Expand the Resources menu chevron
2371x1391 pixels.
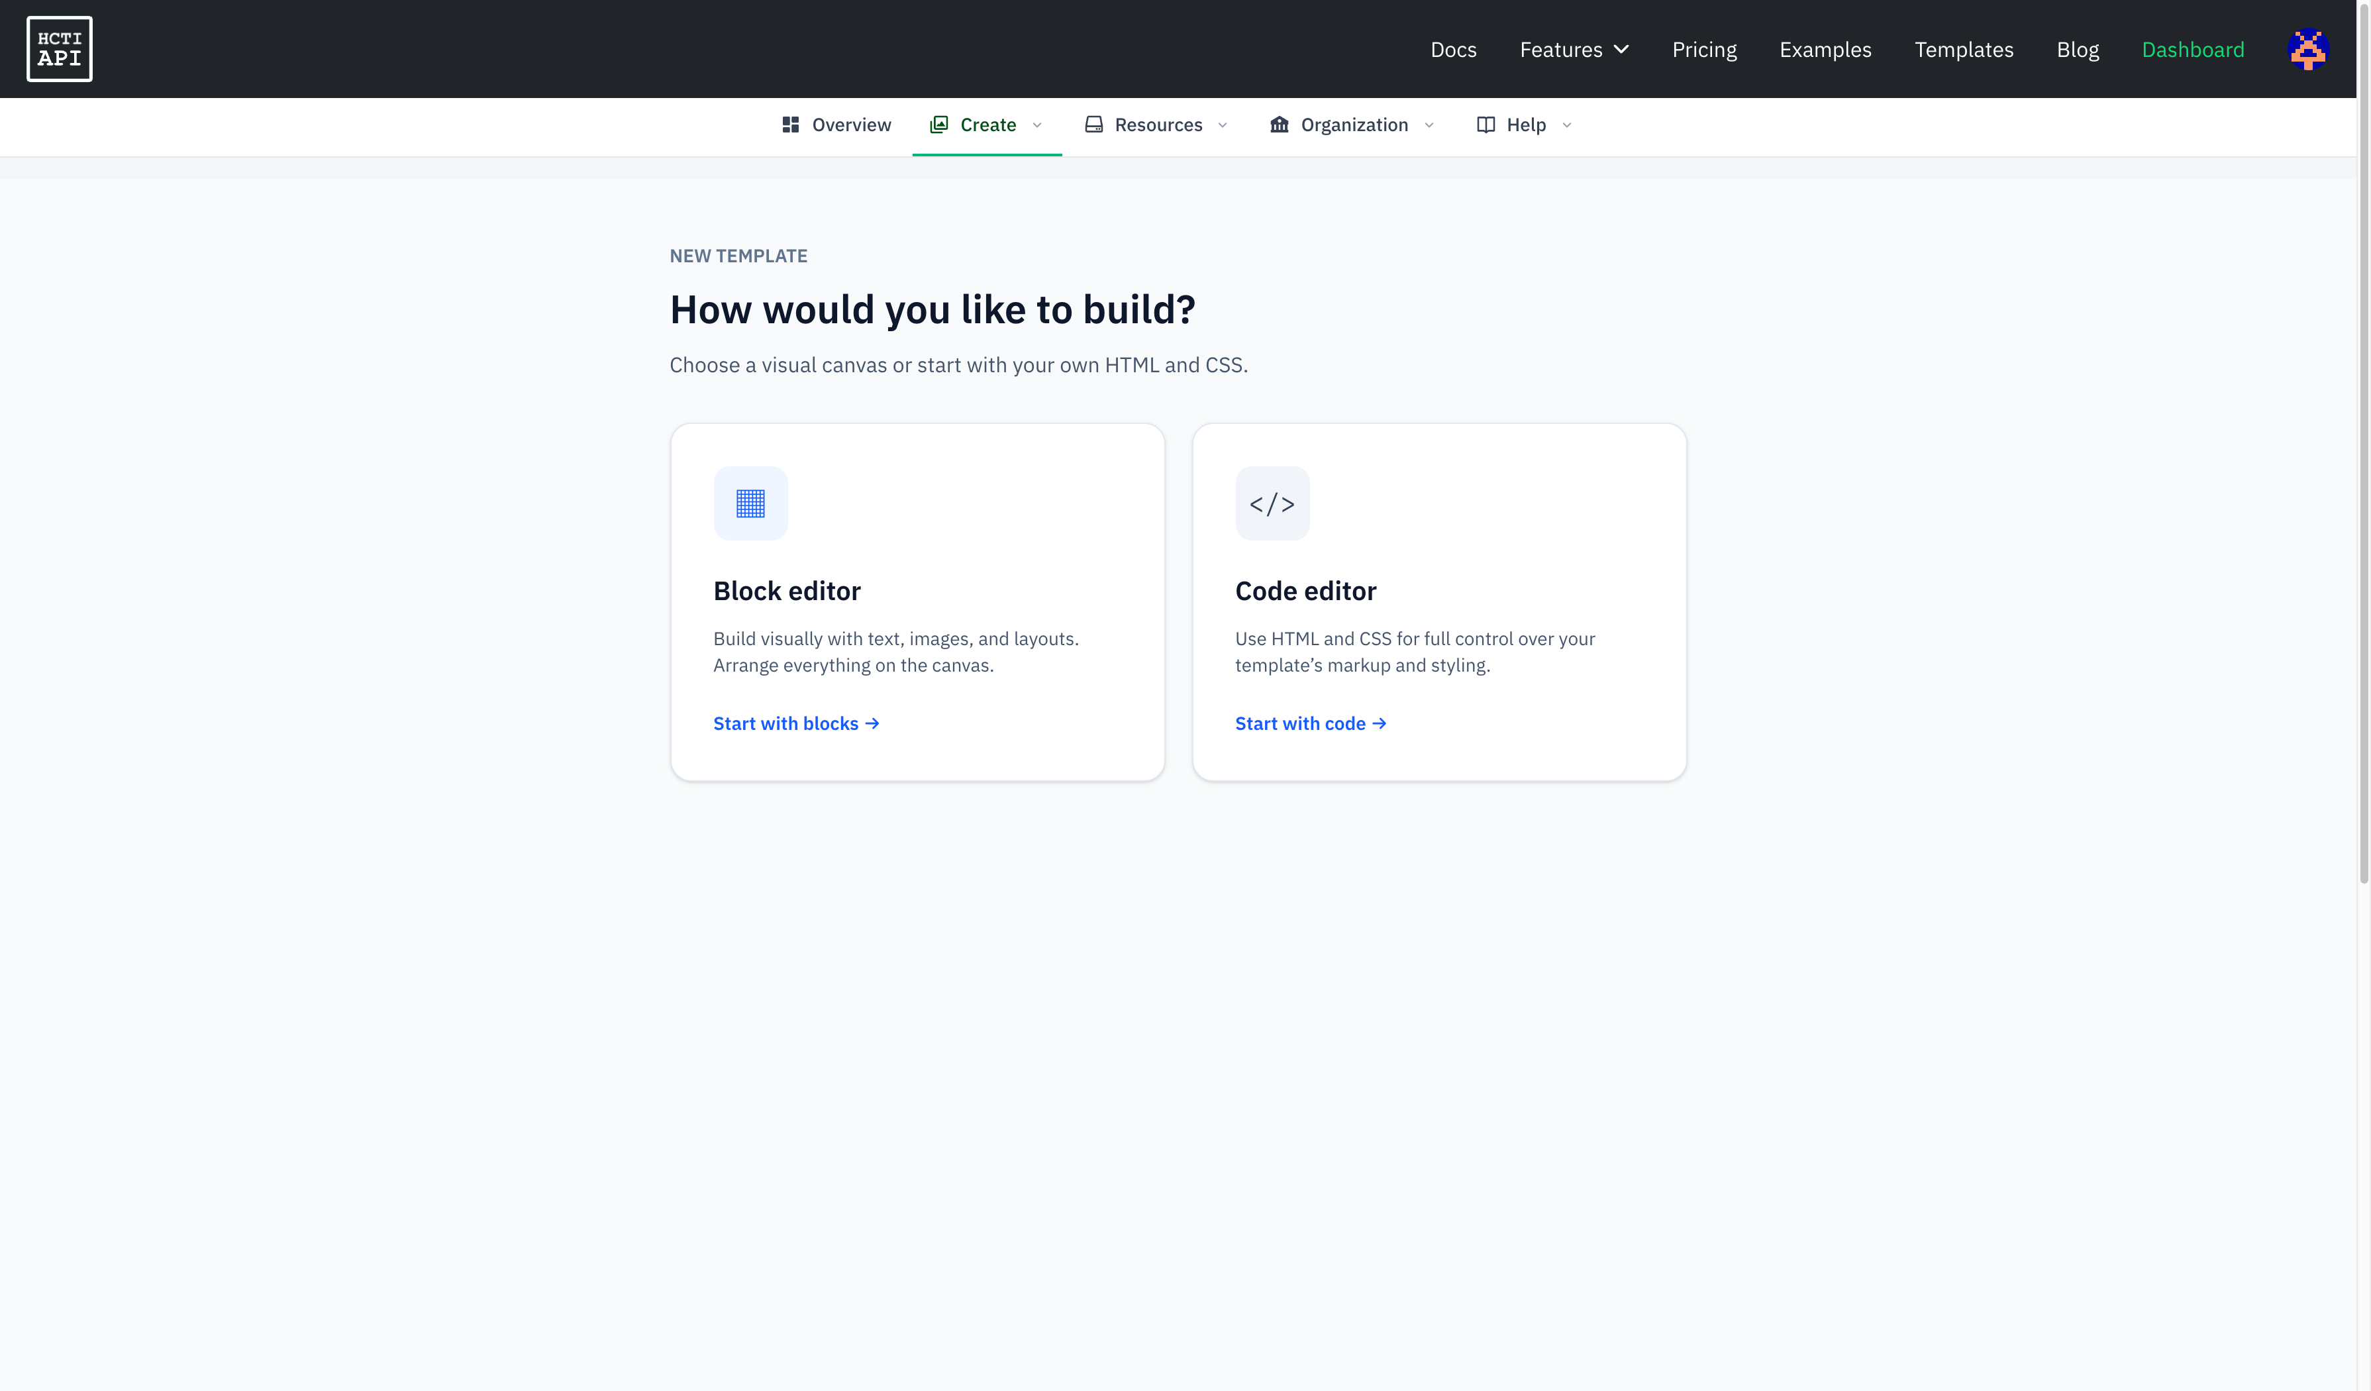1222,125
